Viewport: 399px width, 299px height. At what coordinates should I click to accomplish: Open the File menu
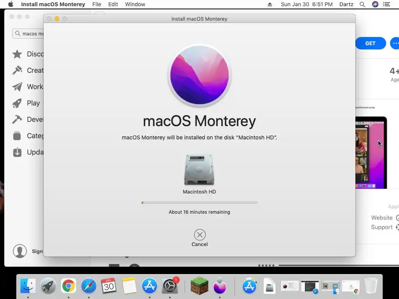click(97, 4)
